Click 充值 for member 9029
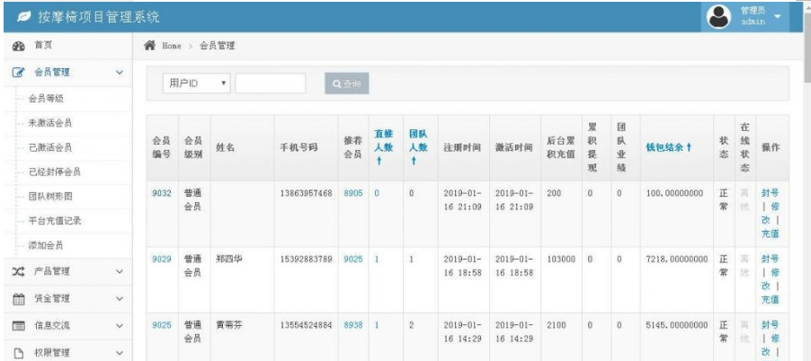This screenshot has width=811, height=361. (771, 300)
